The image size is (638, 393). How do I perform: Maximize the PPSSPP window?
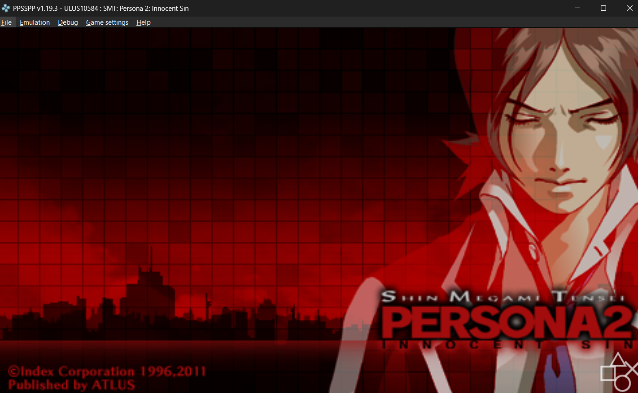[x=603, y=8]
